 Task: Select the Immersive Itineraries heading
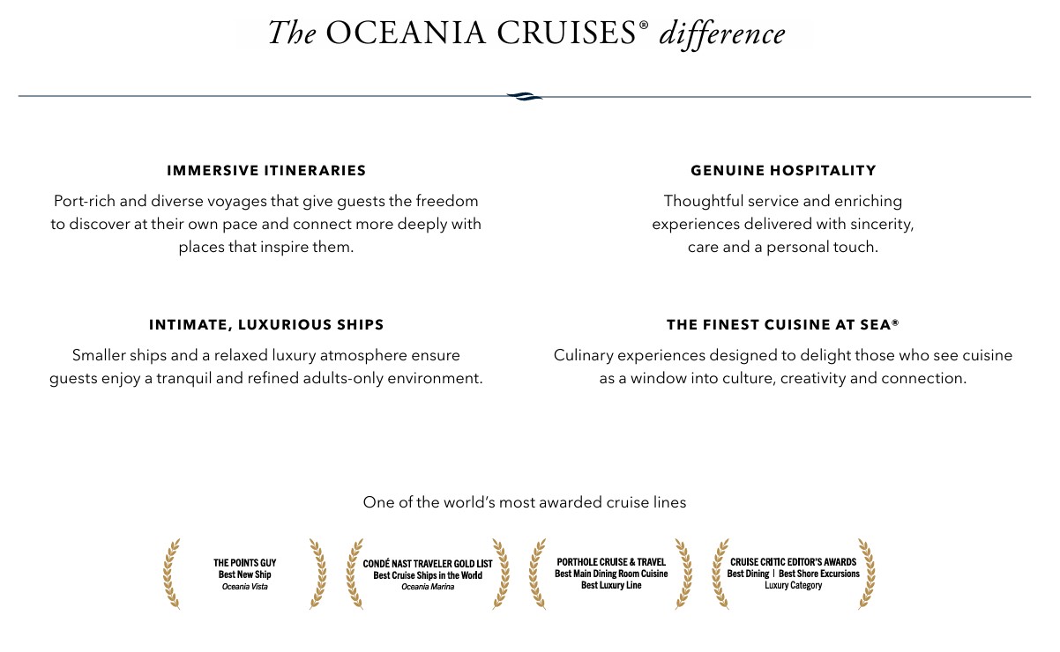(266, 170)
